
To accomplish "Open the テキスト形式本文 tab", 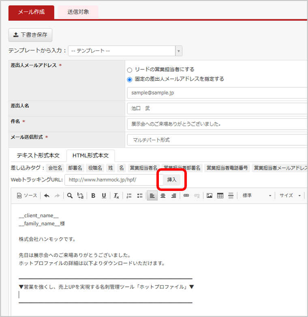I will [x=38, y=156].
